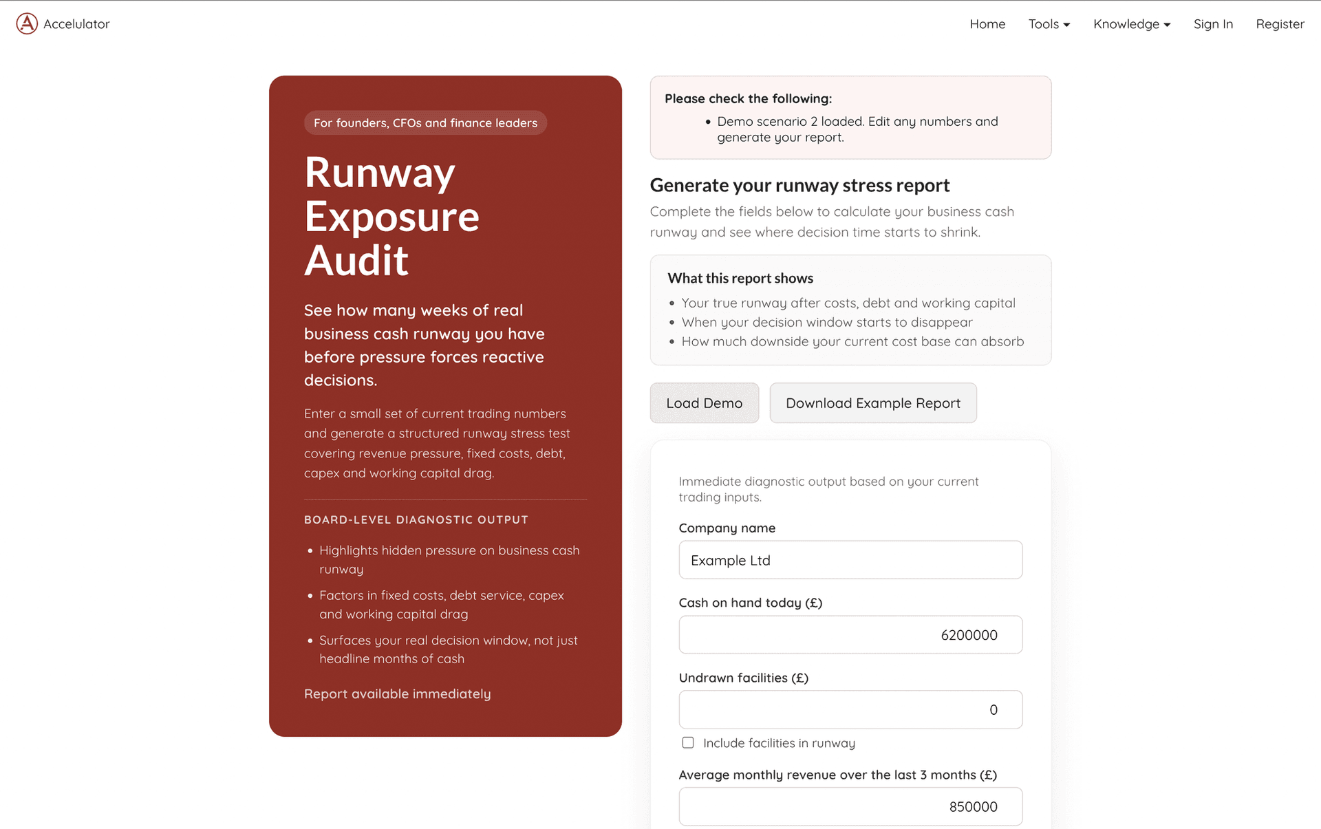Select 'How much downside your current cost base' bullet
The width and height of the screenshot is (1321, 829).
(x=852, y=342)
